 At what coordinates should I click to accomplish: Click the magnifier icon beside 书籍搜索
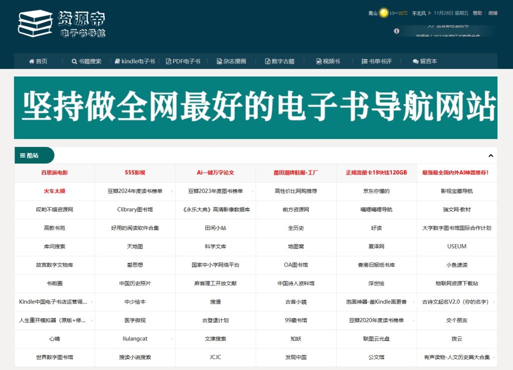[74, 61]
